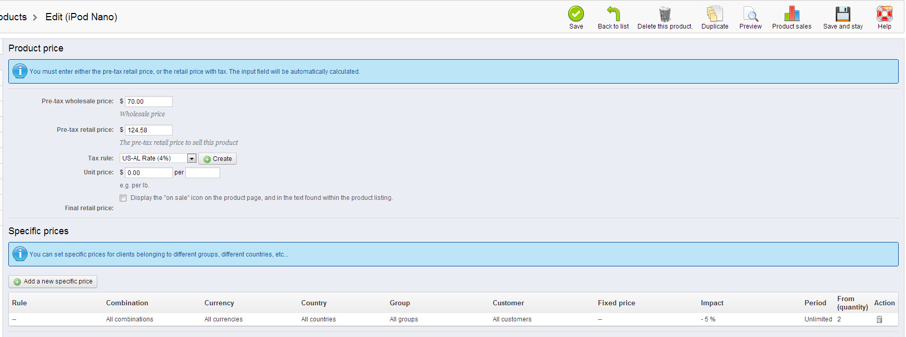Click the Currency column header
The image size is (906, 337).
click(x=219, y=303)
